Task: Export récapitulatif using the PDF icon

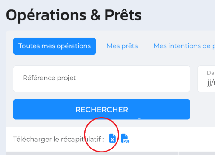Action: click(125, 138)
